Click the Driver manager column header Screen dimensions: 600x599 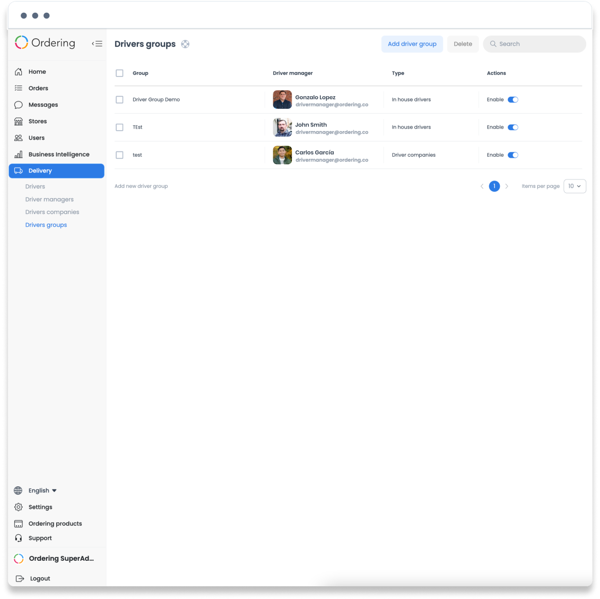click(293, 73)
